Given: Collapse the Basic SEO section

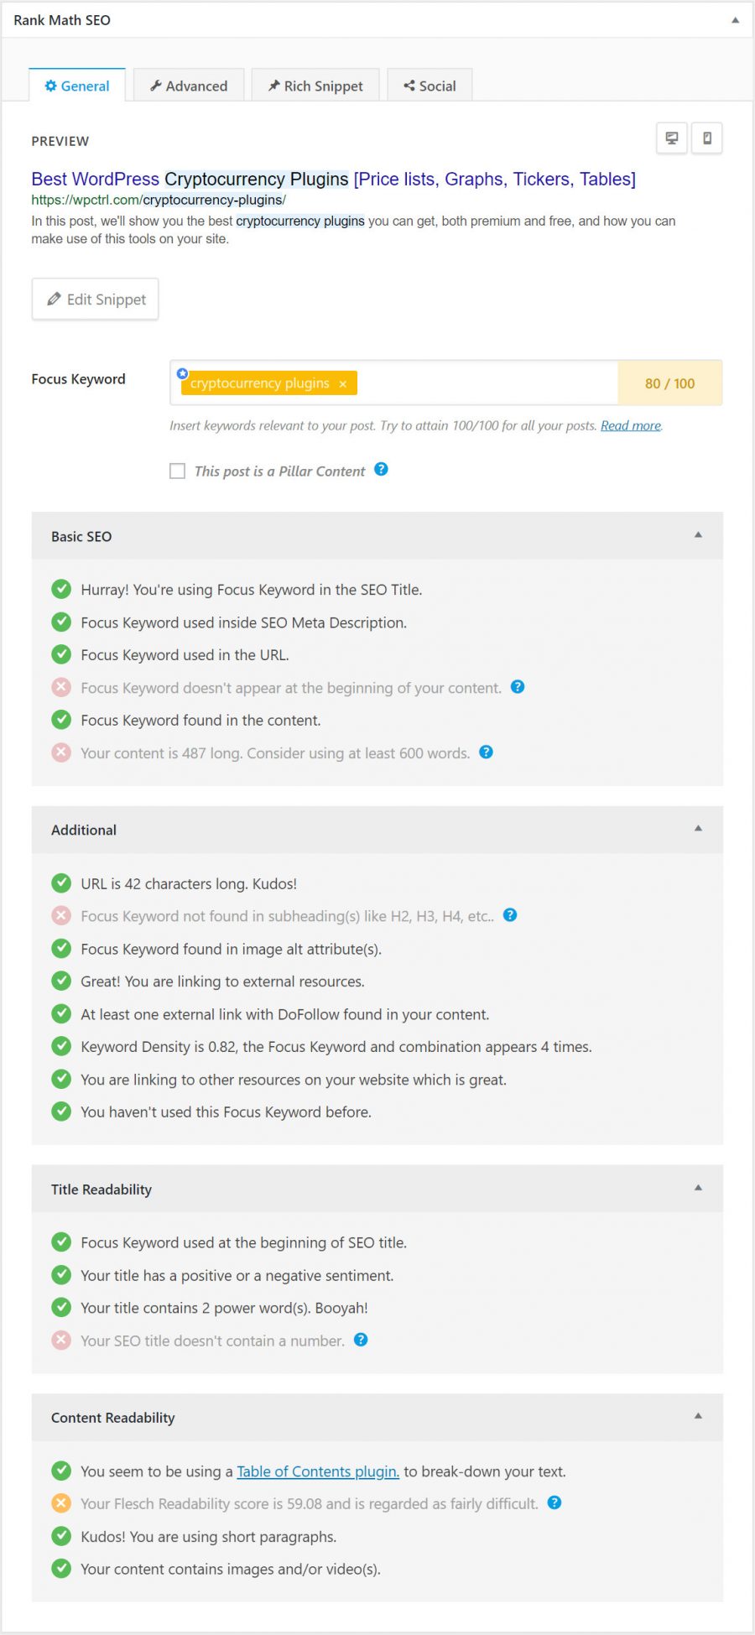Looking at the screenshot, I should click(x=698, y=535).
